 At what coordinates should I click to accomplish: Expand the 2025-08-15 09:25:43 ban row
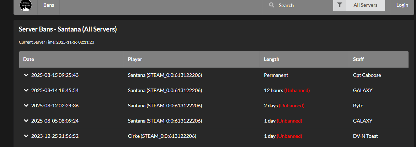click(x=26, y=75)
